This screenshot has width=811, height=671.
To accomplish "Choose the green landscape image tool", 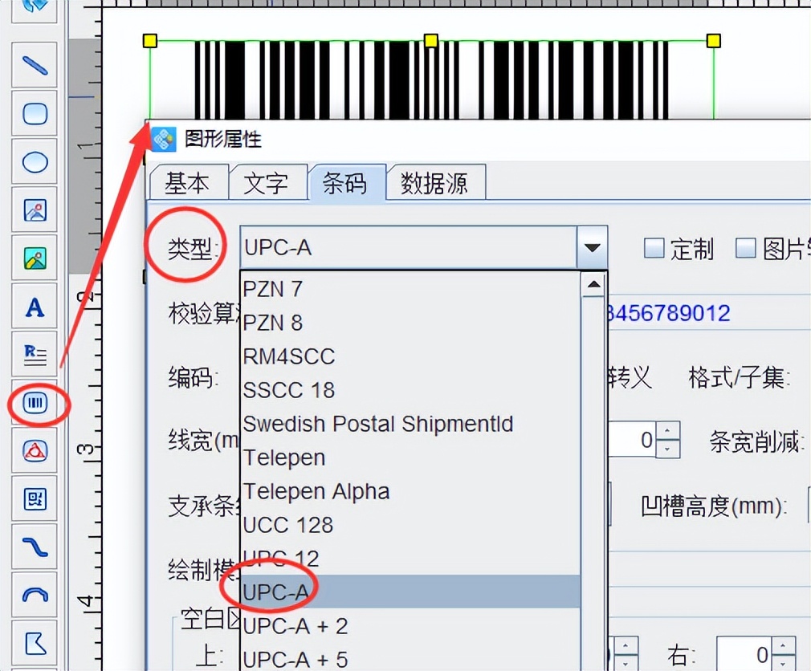I will click(x=35, y=258).
